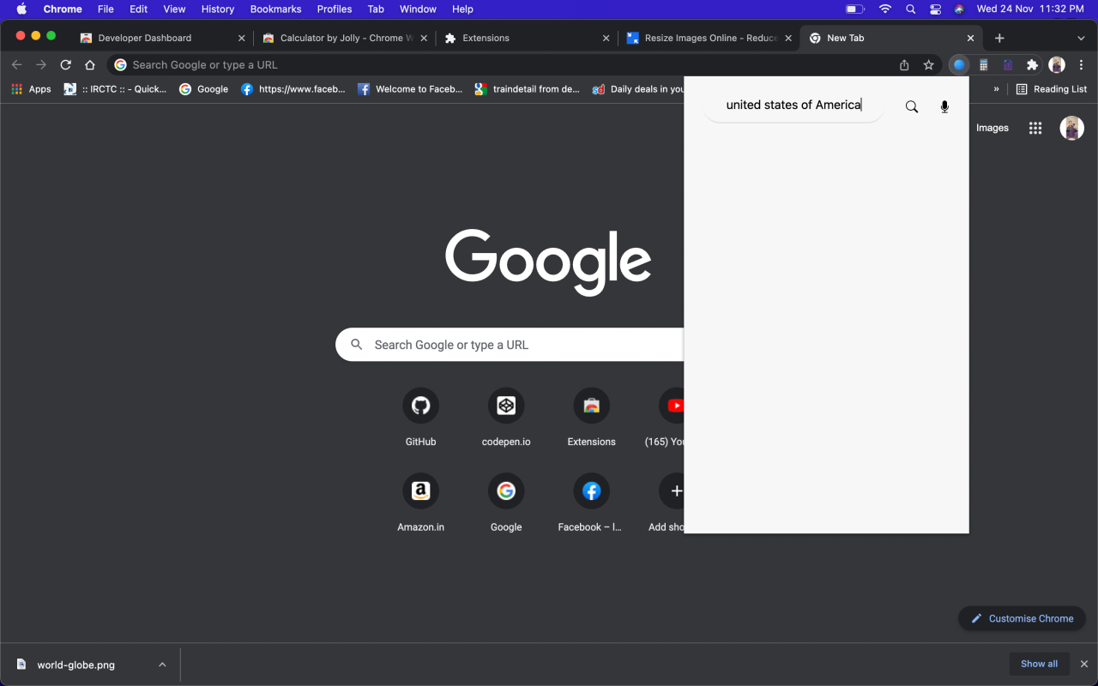This screenshot has height=686, width=1098.
Task: Expand the hidden bookmarks chevron
Action: [x=996, y=89]
